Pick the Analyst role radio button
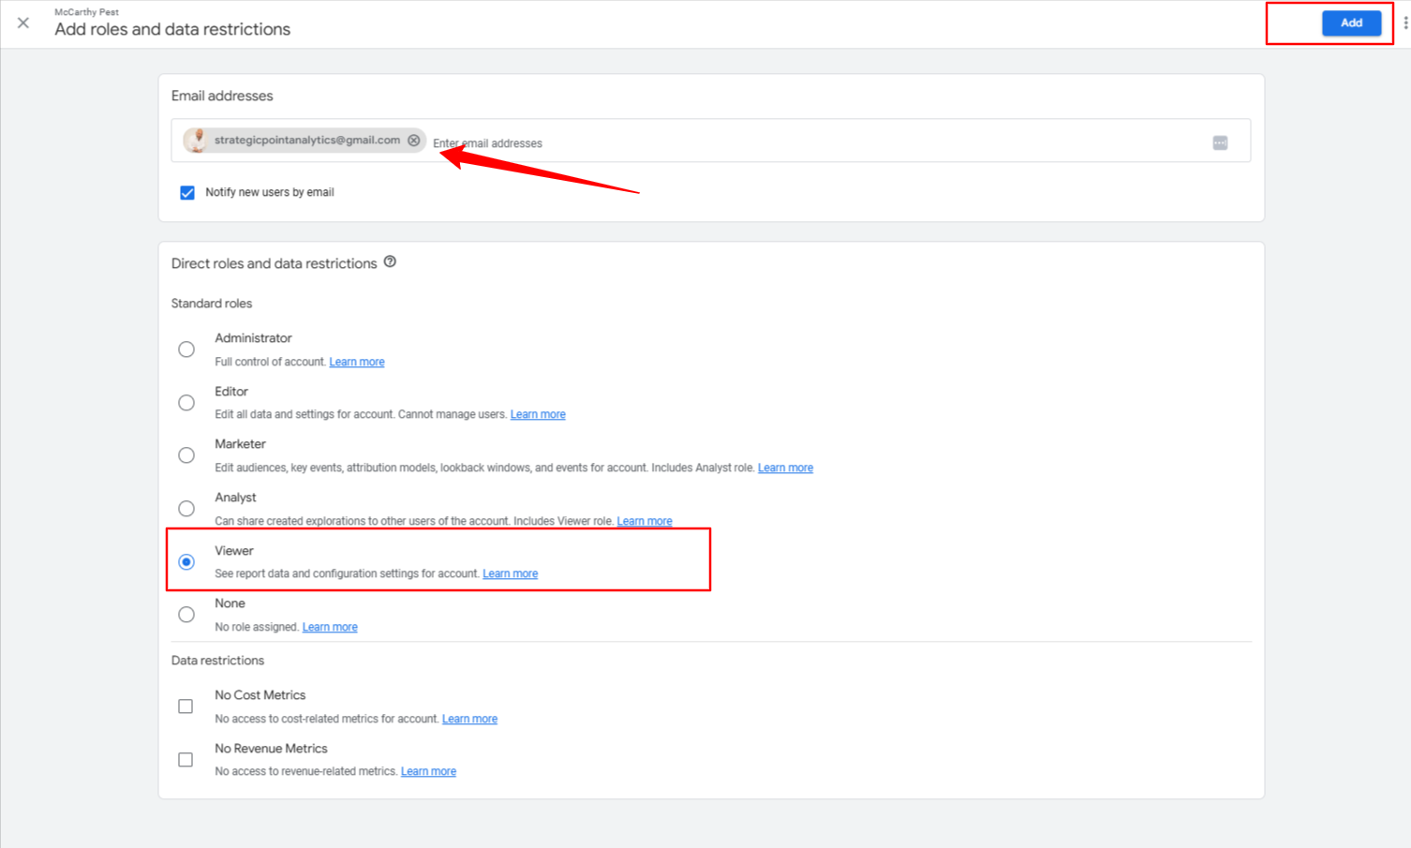 [x=186, y=509]
